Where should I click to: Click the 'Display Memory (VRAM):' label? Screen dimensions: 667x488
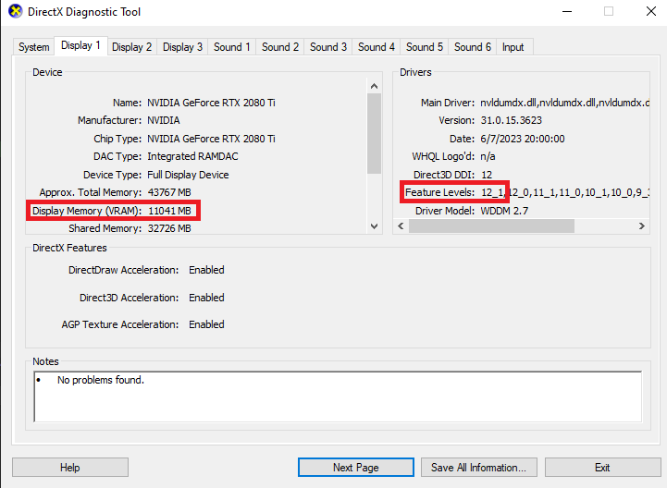click(x=87, y=211)
